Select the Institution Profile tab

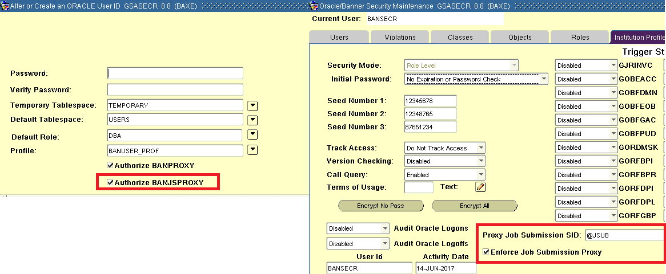pos(638,37)
